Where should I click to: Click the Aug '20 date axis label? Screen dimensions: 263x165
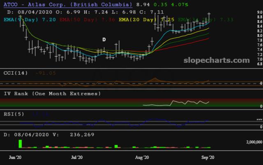tap(142, 157)
